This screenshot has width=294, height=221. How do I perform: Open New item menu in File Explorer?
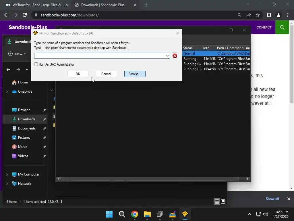(x=17, y=54)
